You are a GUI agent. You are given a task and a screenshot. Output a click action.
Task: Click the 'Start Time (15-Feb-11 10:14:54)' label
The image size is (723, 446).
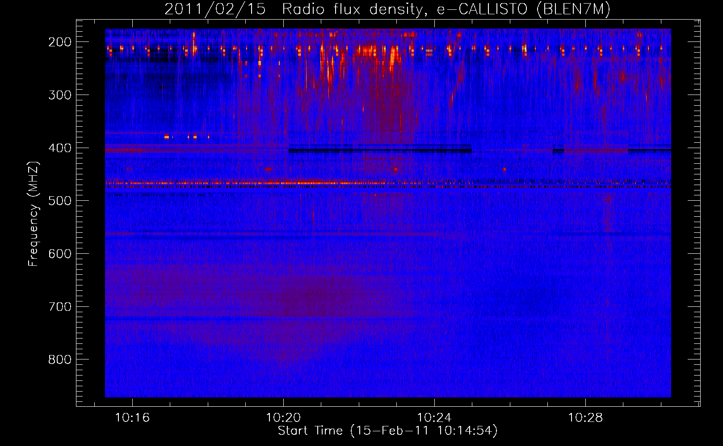pos(387,431)
